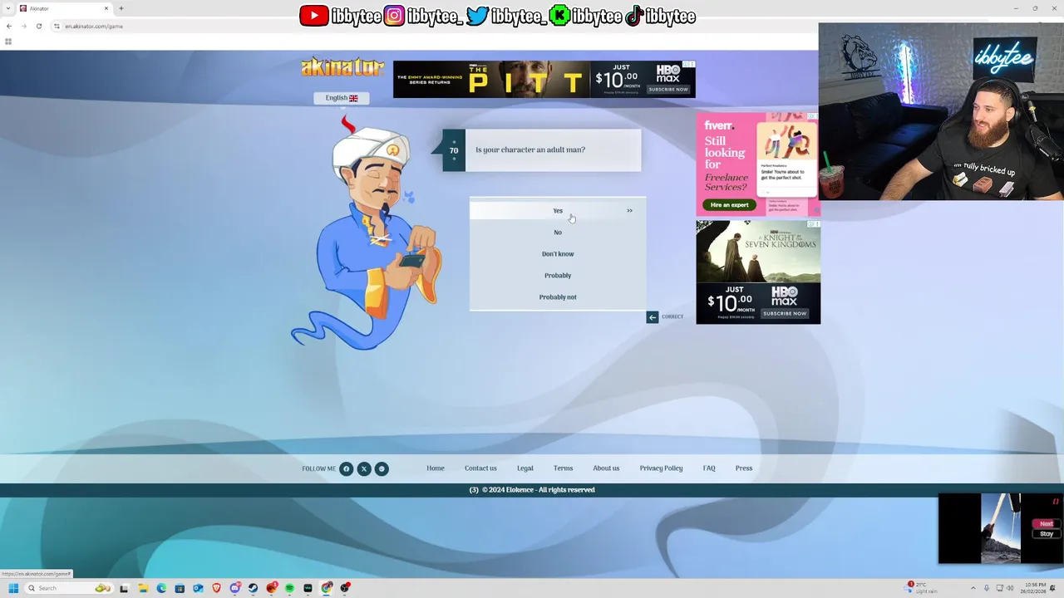Viewport: 1064px width, 598px height.
Task: Open the Press footer link
Action: coord(744,468)
